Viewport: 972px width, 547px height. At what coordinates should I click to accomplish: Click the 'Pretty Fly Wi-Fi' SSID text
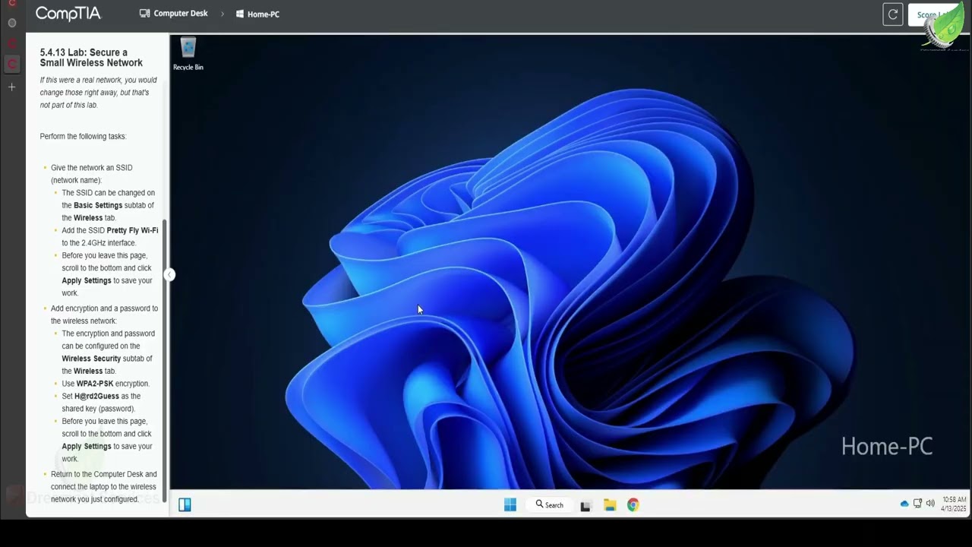tap(132, 230)
